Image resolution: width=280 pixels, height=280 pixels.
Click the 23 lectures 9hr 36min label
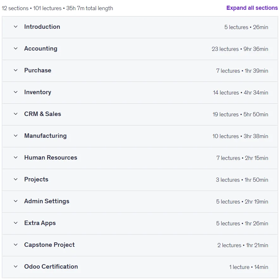(240, 49)
